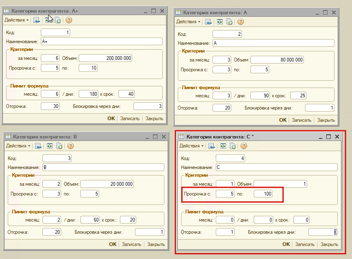
Task: Open Действия menu in category A+ window
Action: (x=16, y=20)
